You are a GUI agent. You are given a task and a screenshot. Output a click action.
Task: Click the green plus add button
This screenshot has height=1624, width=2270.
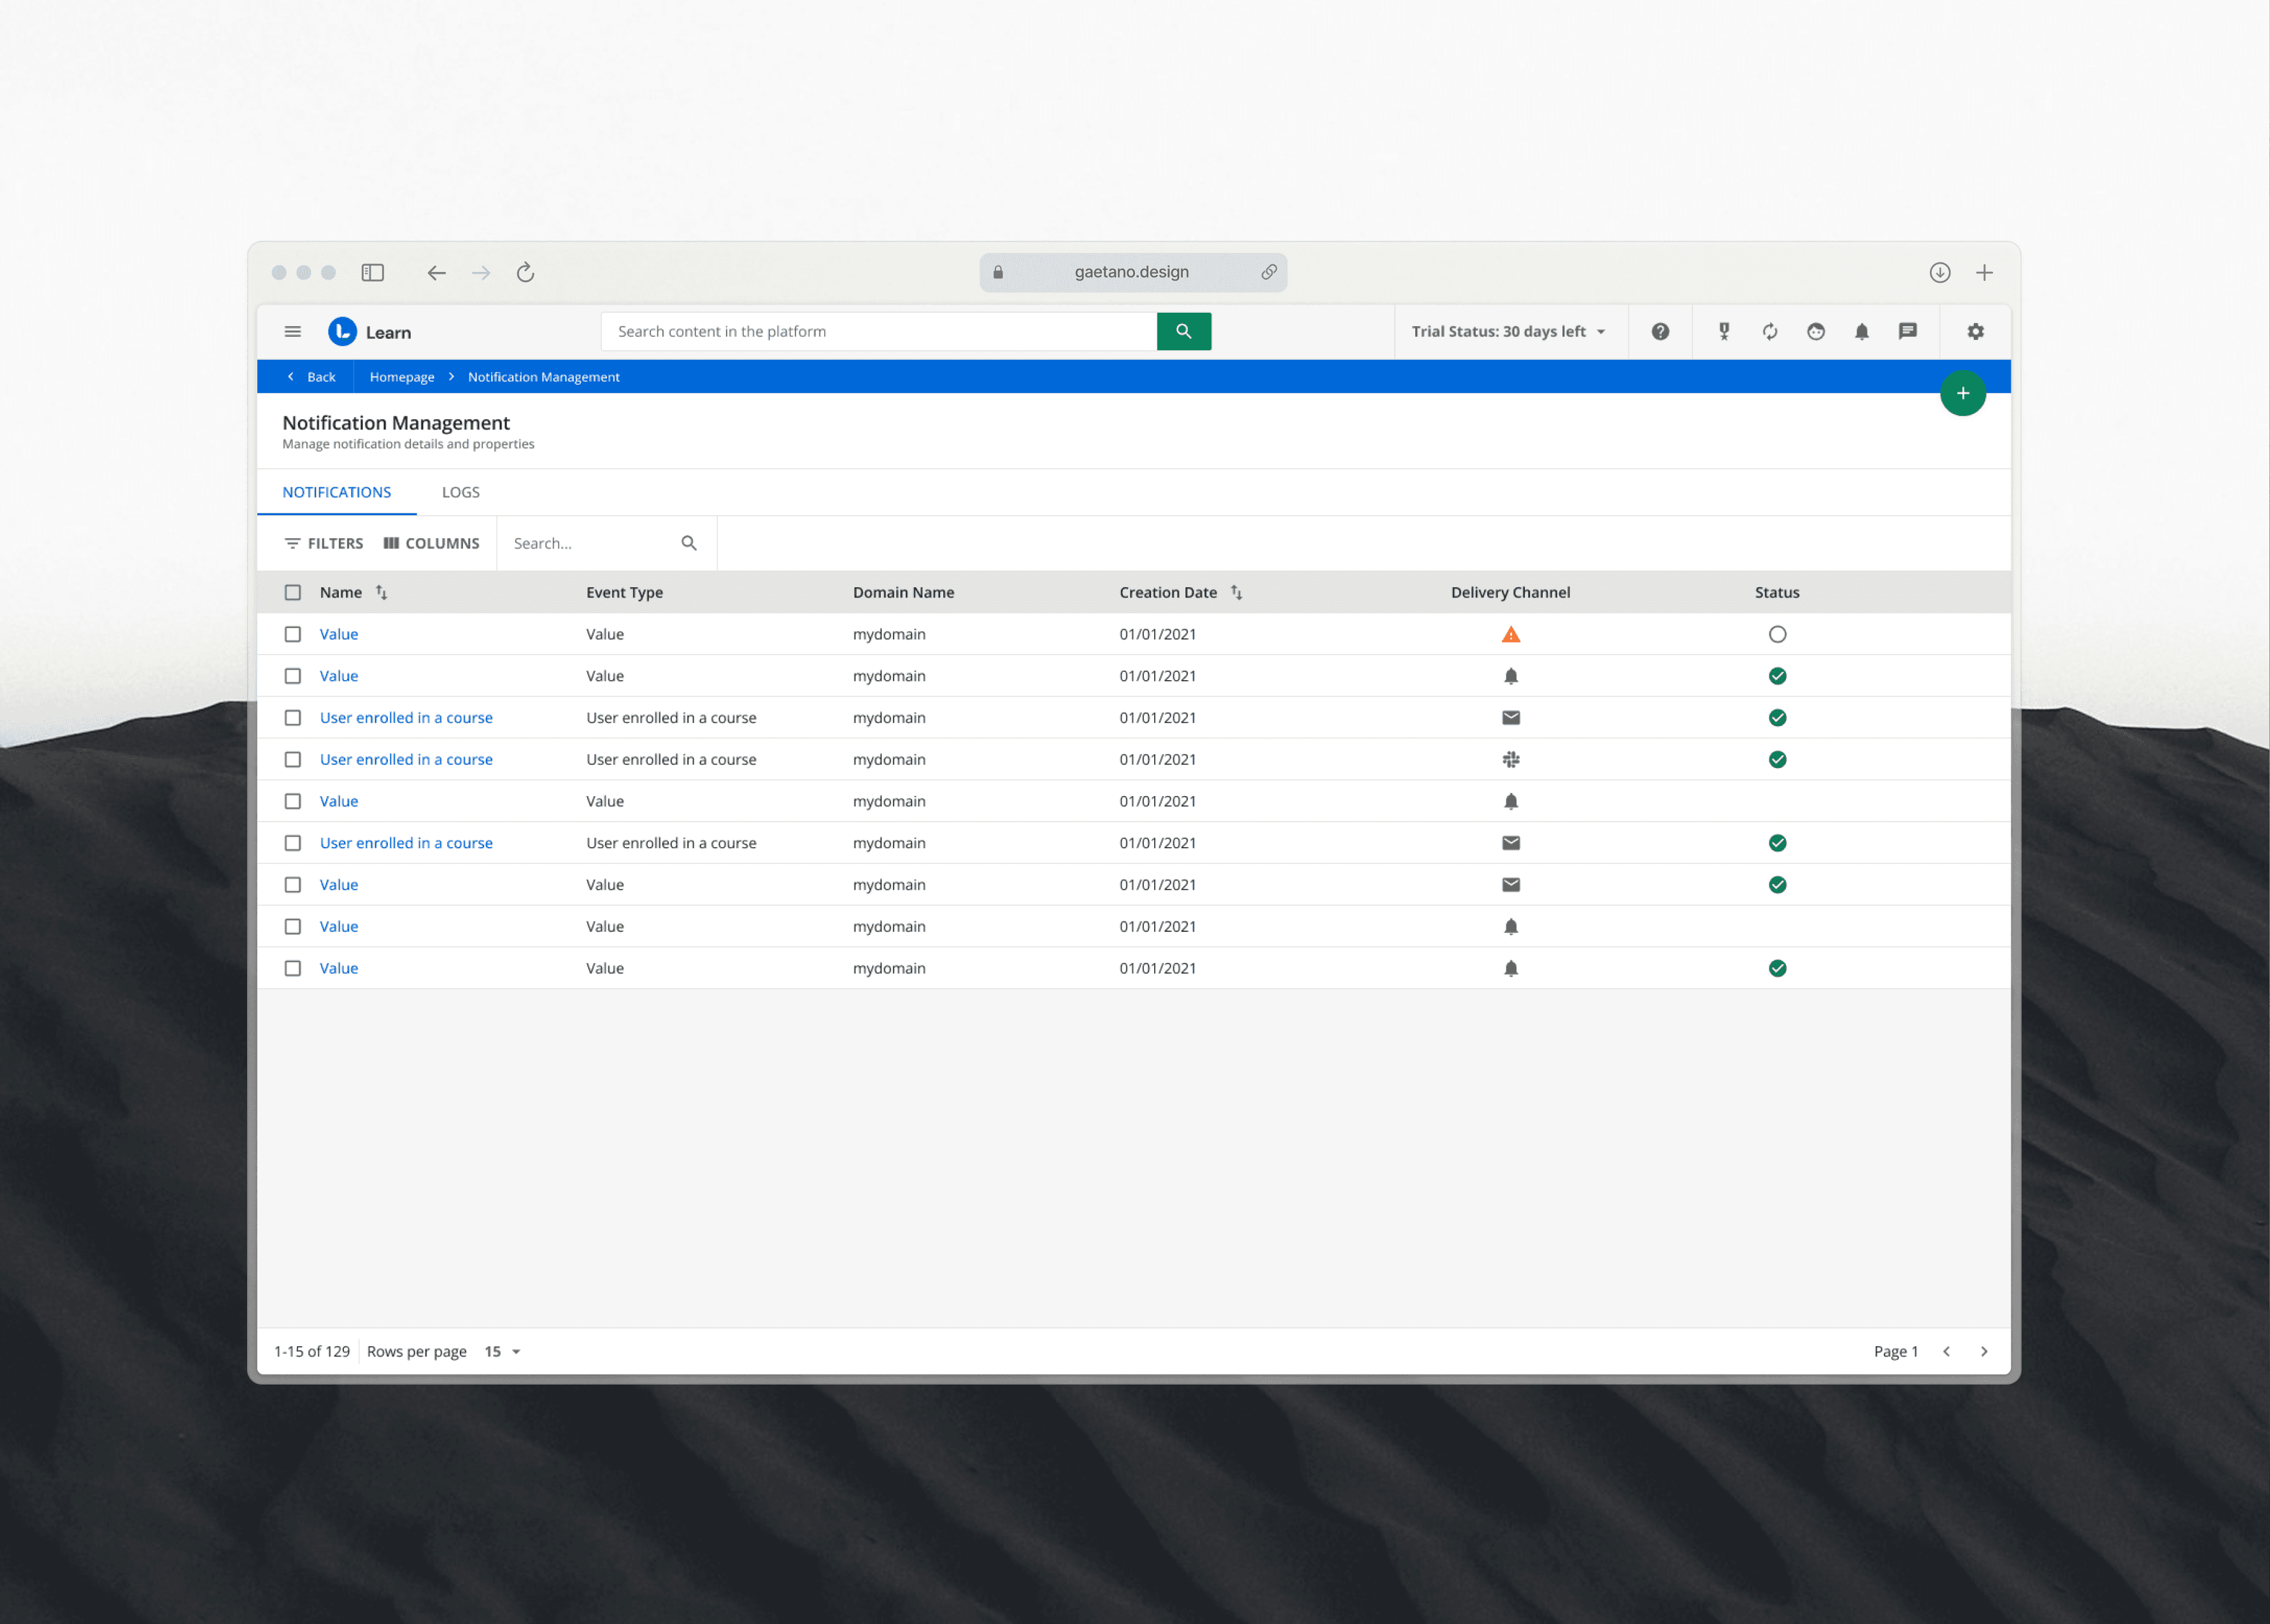[x=1962, y=394]
